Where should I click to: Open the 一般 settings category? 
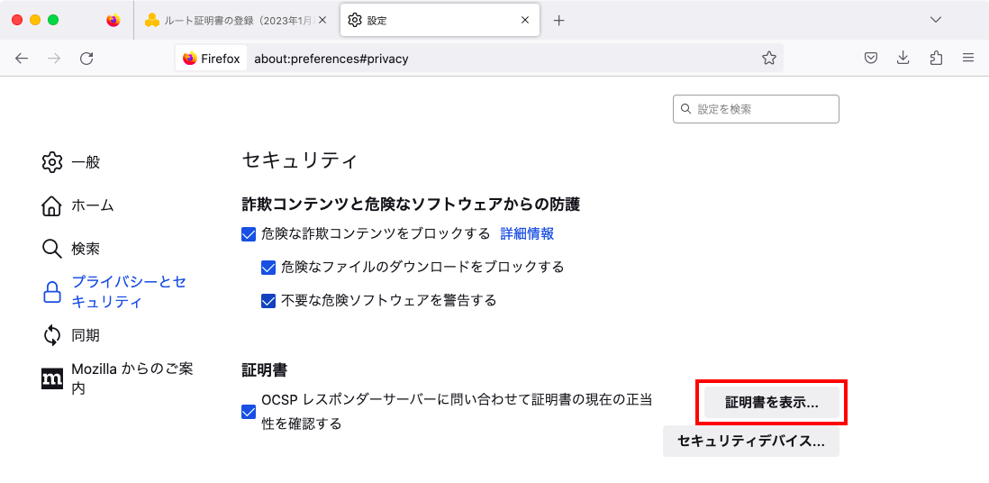point(70,162)
